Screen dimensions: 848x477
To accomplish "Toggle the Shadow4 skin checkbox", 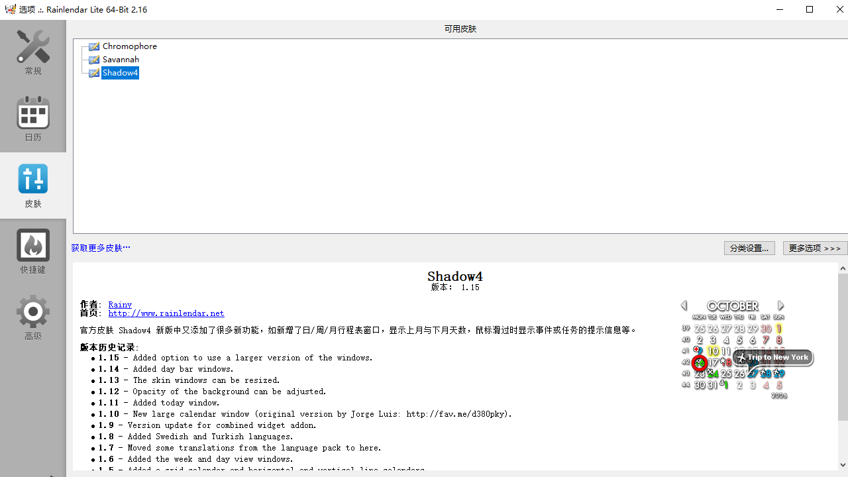I will coord(94,73).
